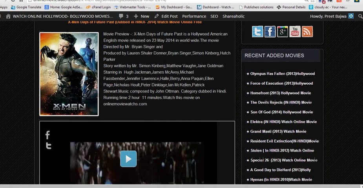Open the Personal Details bookmark

(x=291, y=7)
